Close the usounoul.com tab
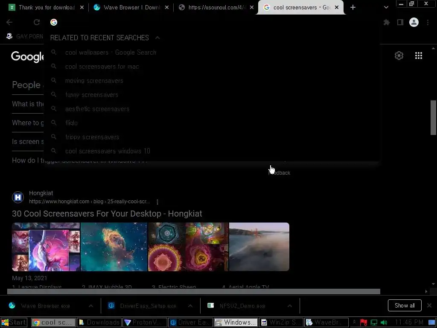Viewport: 437px width, 328px height. coord(252,8)
